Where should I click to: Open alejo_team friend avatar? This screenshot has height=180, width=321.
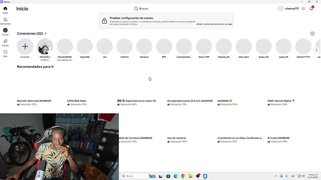pyautogui.click(x=244, y=46)
